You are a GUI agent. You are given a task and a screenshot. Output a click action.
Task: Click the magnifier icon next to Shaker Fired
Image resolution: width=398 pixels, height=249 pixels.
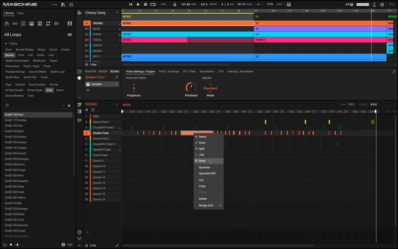pos(116,77)
